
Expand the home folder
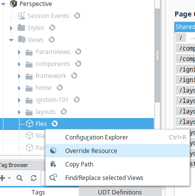pyautogui.click(x=19, y=88)
